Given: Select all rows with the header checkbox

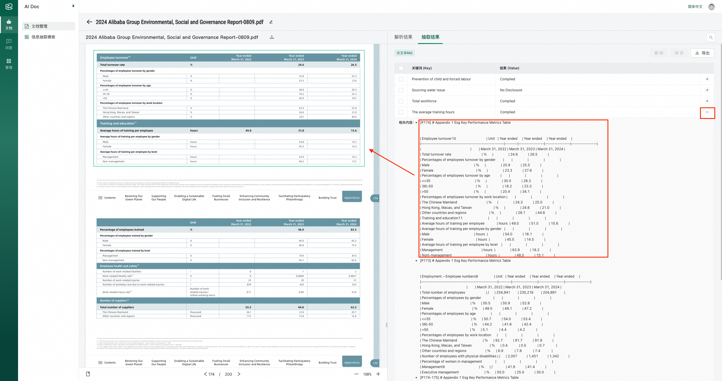Looking at the screenshot, I should click(x=401, y=68).
